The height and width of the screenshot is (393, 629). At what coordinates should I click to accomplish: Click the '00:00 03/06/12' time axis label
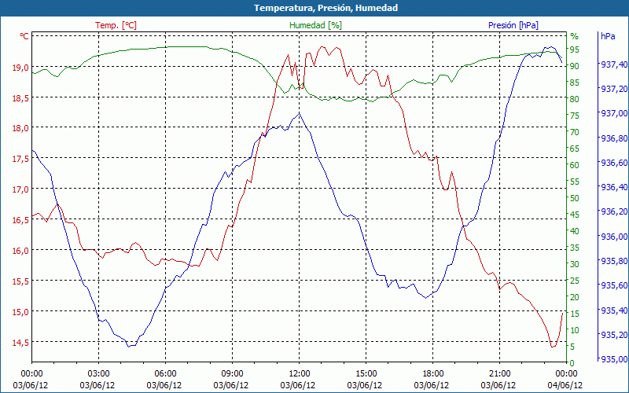tap(31, 380)
